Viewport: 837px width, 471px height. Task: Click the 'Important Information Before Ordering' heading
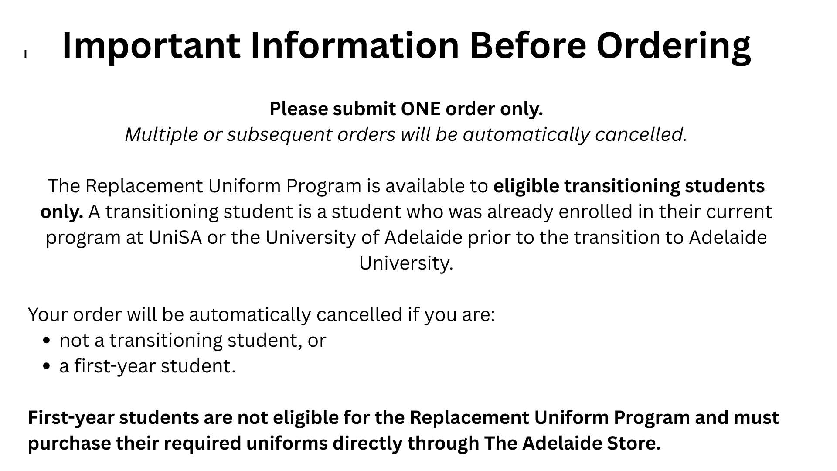click(406, 46)
